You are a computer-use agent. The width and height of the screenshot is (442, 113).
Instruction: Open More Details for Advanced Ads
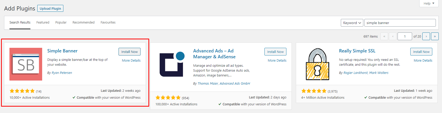click(277, 61)
